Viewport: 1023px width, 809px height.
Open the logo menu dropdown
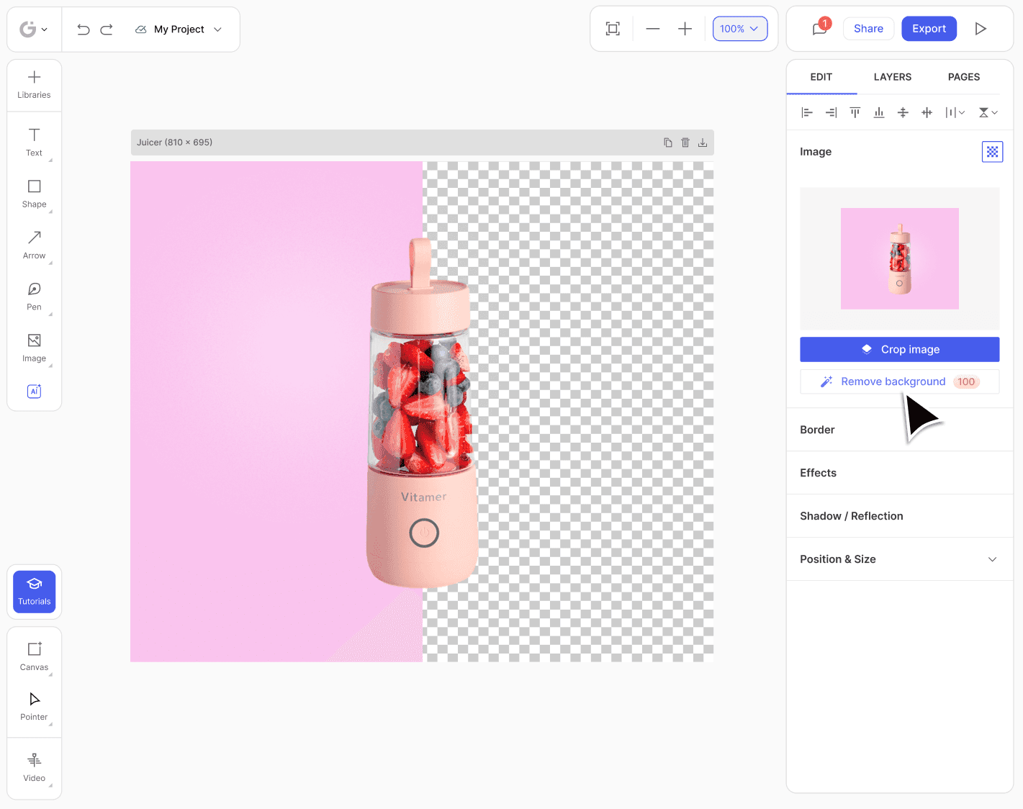[x=34, y=30]
